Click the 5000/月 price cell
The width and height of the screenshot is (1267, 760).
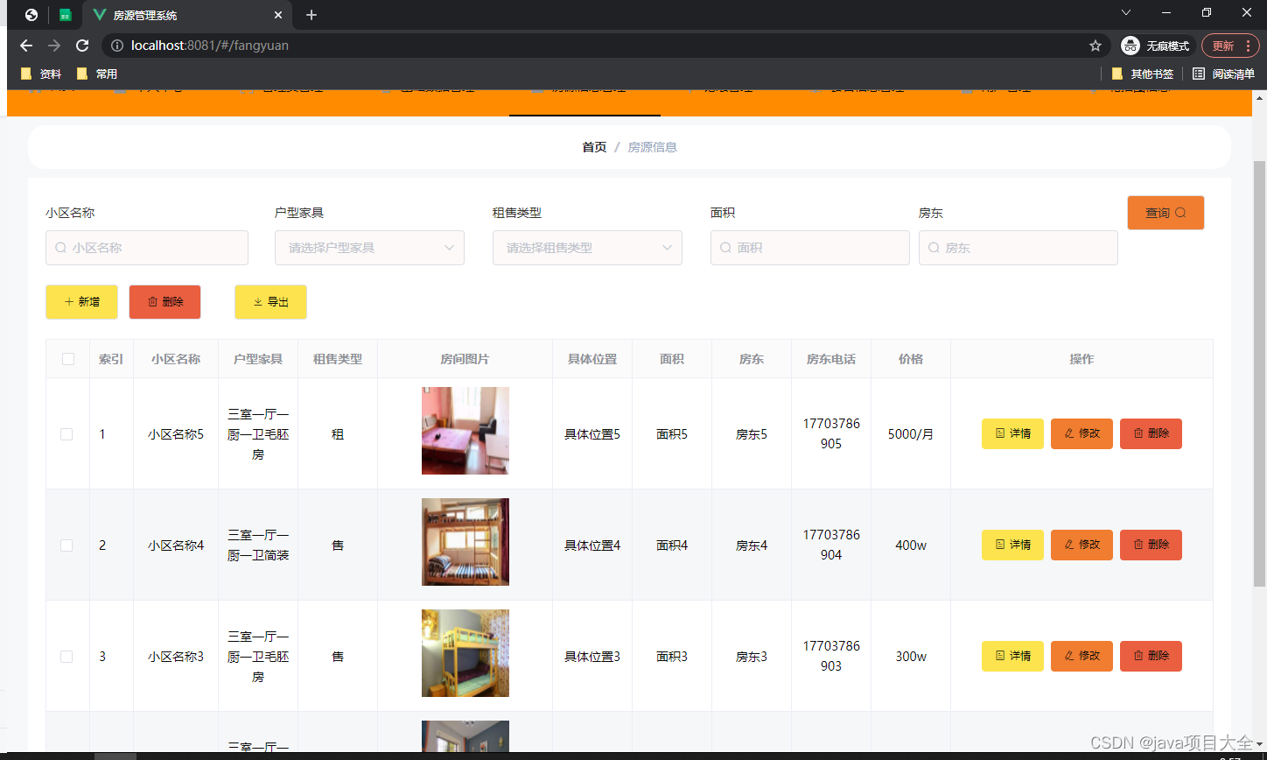tap(911, 434)
